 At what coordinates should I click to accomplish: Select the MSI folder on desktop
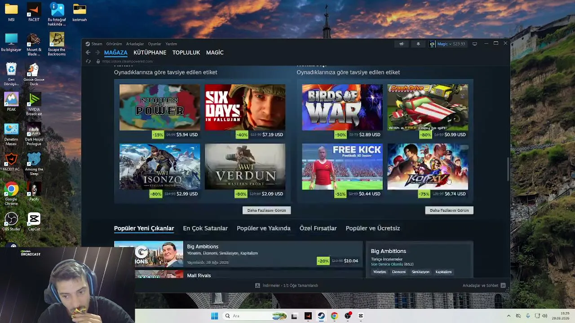[x=11, y=13]
